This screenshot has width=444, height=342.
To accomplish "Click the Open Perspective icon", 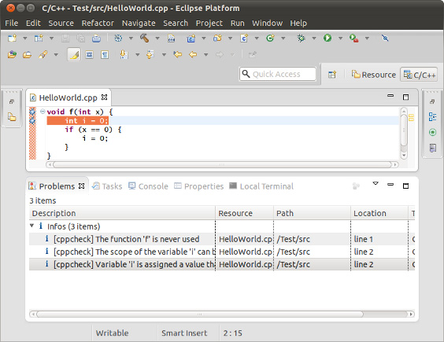I will 332,75.
